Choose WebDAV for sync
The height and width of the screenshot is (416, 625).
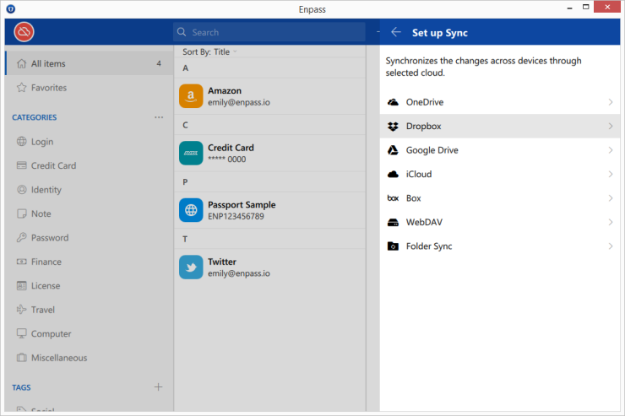coord(500,222)
